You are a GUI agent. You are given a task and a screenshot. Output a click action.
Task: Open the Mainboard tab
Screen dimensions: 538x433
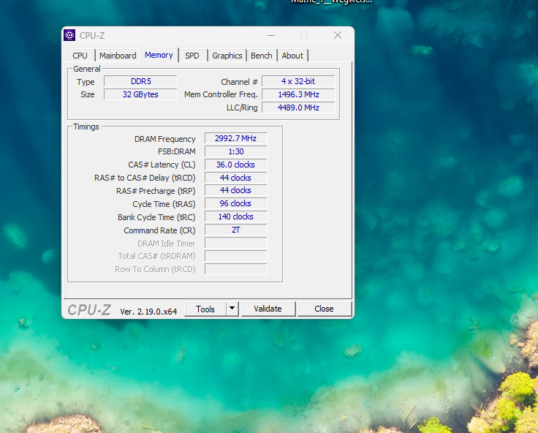click(x=118, y=56)
